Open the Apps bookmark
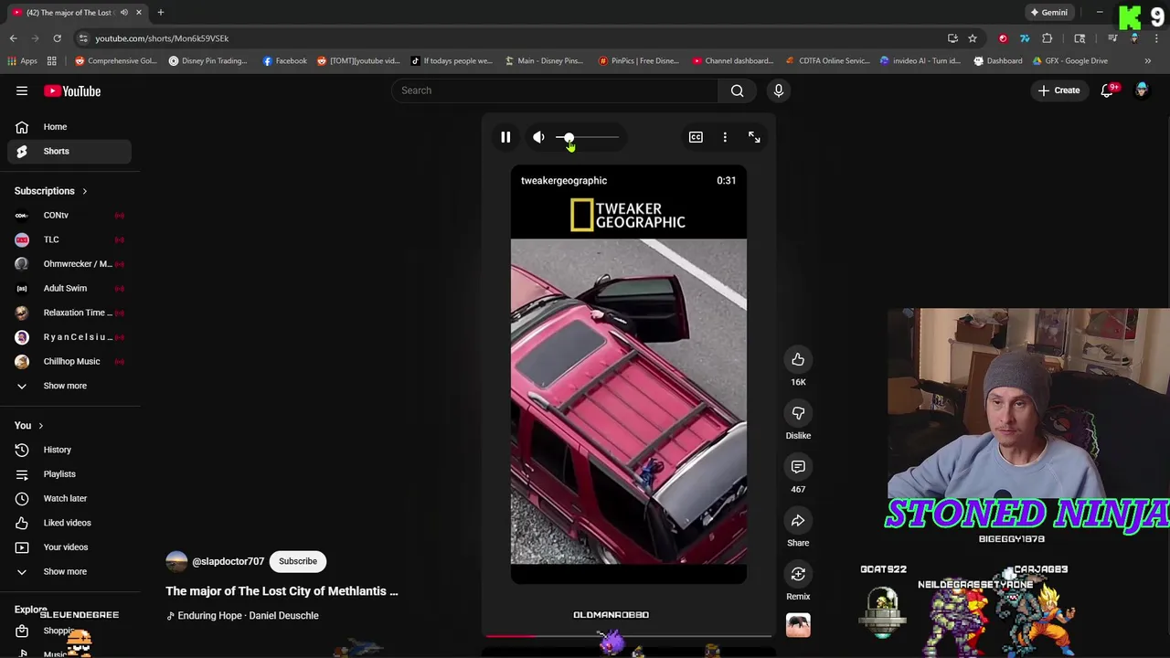The width and height of the screenshot is (1170, 658). click(22, 61)
